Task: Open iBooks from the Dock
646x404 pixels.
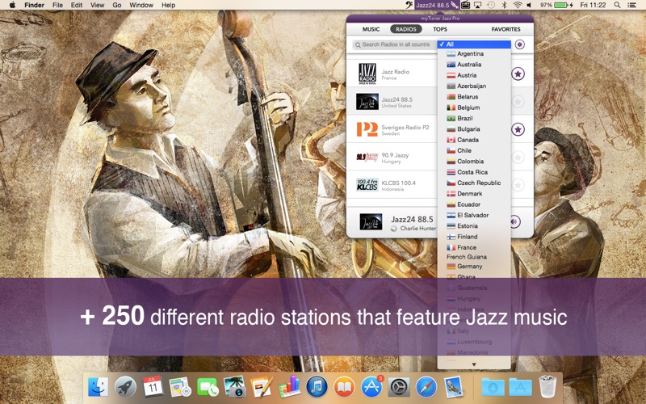Action: pyautogui.click(x=344, y=387)
